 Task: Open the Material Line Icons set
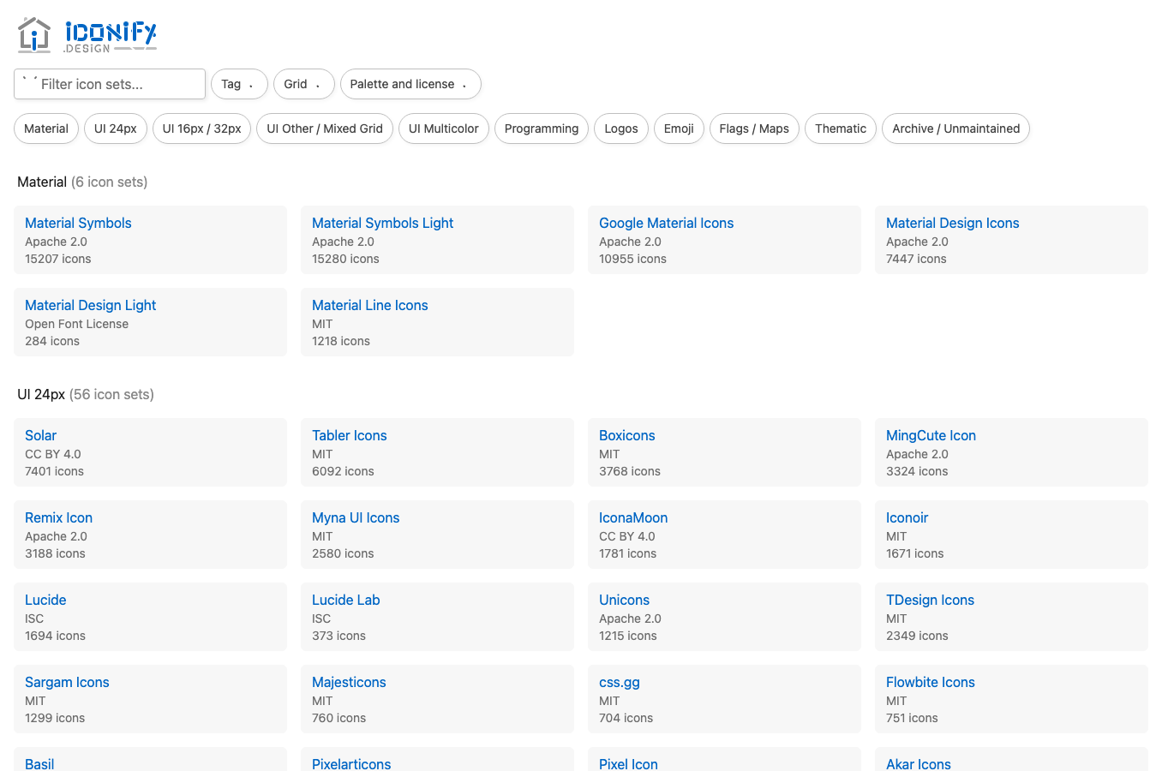369,305
